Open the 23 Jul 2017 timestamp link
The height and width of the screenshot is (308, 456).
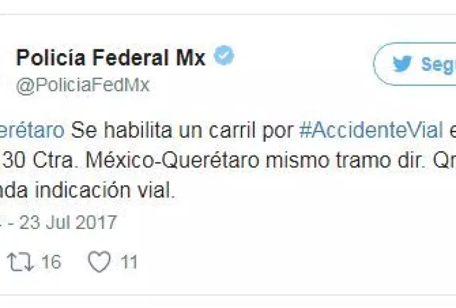(68, 222)
